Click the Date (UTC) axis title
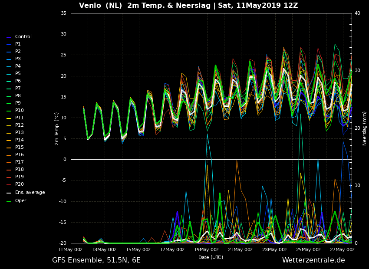This screenshot has width=369, height=269. [x=211, y=257]
